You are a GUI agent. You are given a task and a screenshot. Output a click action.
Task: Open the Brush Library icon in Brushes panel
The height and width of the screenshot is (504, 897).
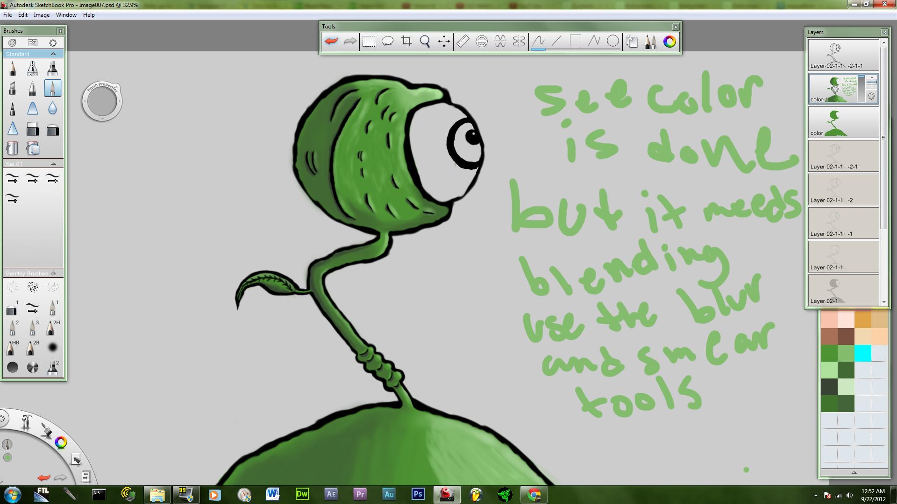12,42
